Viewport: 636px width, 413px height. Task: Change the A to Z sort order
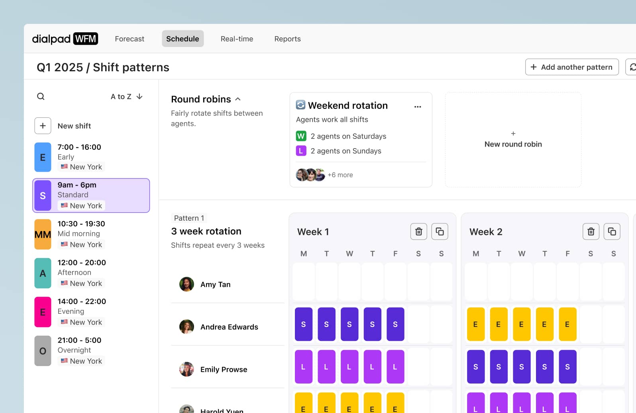(126, 96)
